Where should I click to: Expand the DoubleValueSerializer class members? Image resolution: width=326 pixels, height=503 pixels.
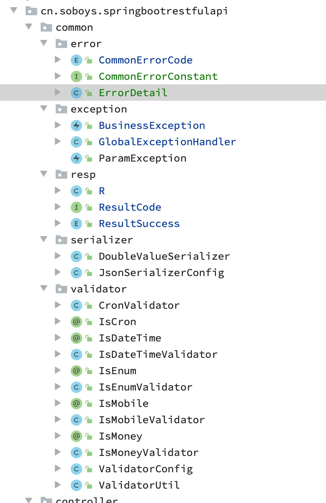pyautogui.click(x=58, y=256)
